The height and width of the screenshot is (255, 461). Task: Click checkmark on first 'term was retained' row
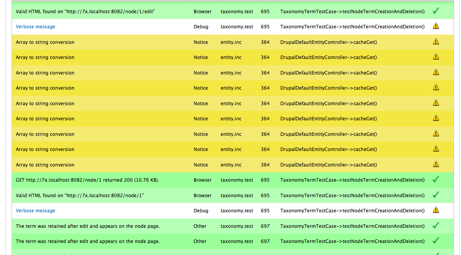[x=435, y=226]
